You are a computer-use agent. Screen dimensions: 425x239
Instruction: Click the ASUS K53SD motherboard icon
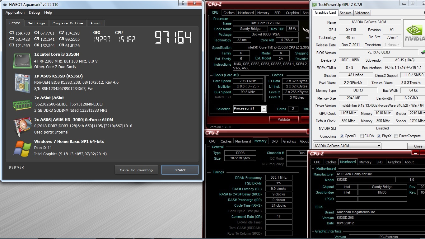[22, 83]
